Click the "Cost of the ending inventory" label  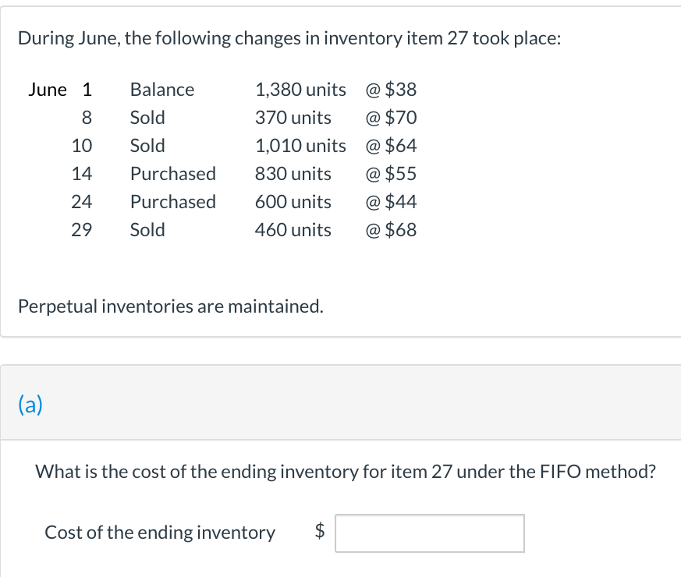click(160, 533)
